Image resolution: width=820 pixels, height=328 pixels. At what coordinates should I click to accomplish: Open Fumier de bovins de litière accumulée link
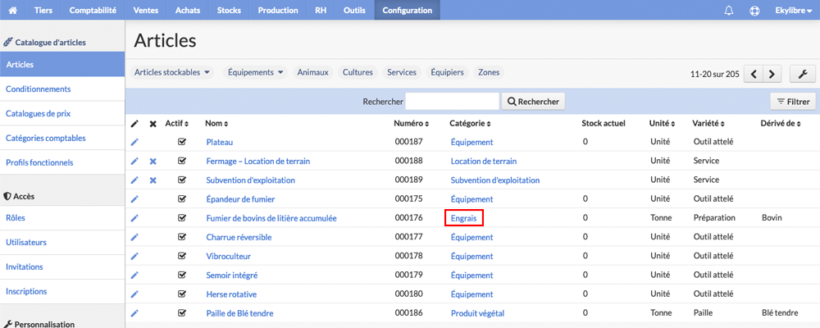pyautogui.click(x=271, y=218)
